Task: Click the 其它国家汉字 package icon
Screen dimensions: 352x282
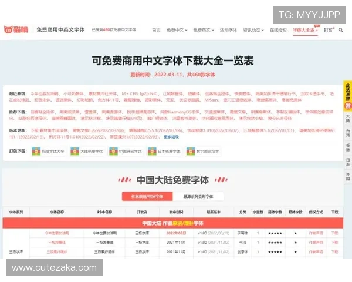Action: click(x=191, y=152)
